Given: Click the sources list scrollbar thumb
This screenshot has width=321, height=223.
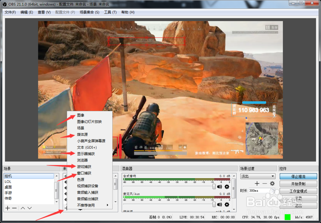Looking at the screenshot, I should tap(116, 185).
